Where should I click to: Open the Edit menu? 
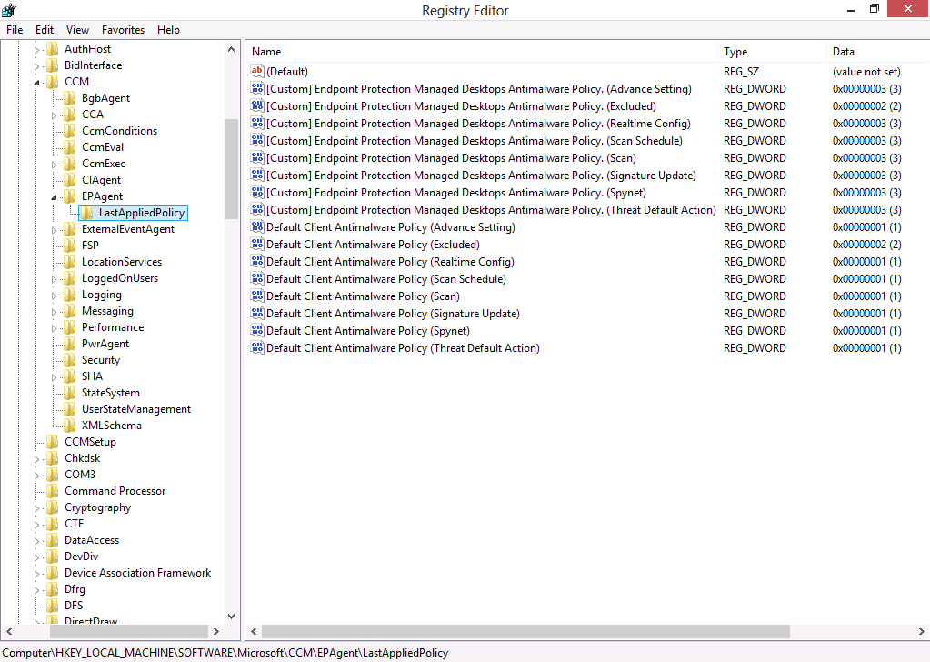coord(45,30)
